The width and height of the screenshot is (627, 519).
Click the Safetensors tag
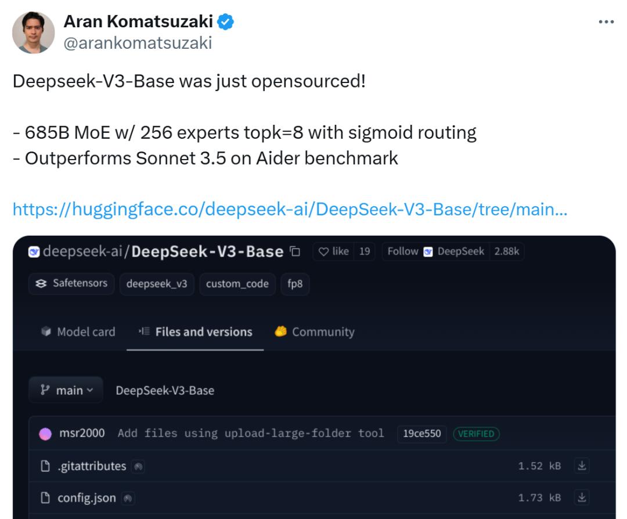(x=71, y=283)
